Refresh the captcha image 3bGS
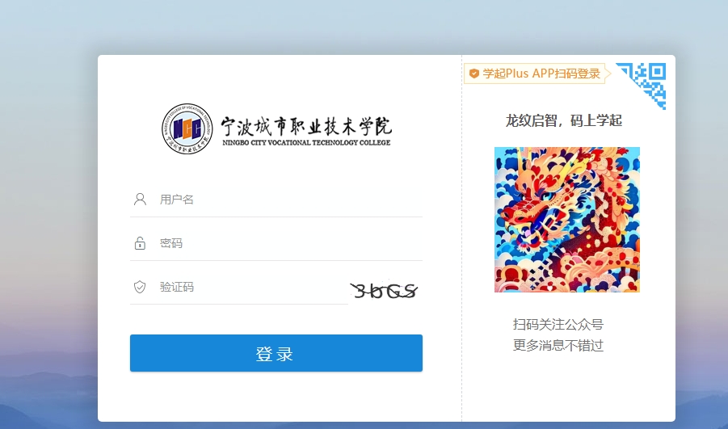The image size is (728, 429). [384, 291]
